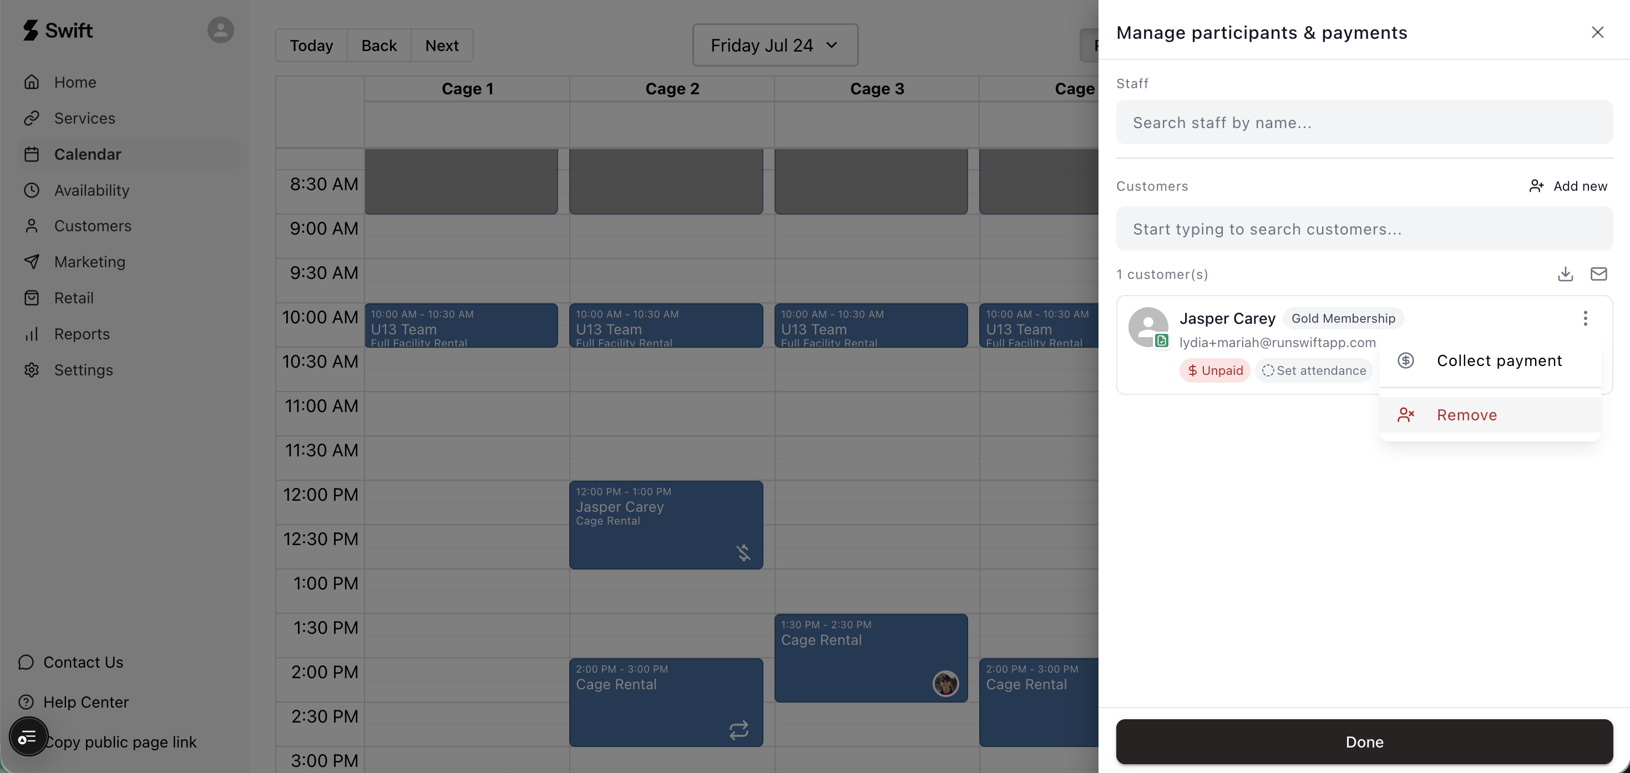
Task: Click the email customers envelope icon
Action: click(x=1598, y=274)
